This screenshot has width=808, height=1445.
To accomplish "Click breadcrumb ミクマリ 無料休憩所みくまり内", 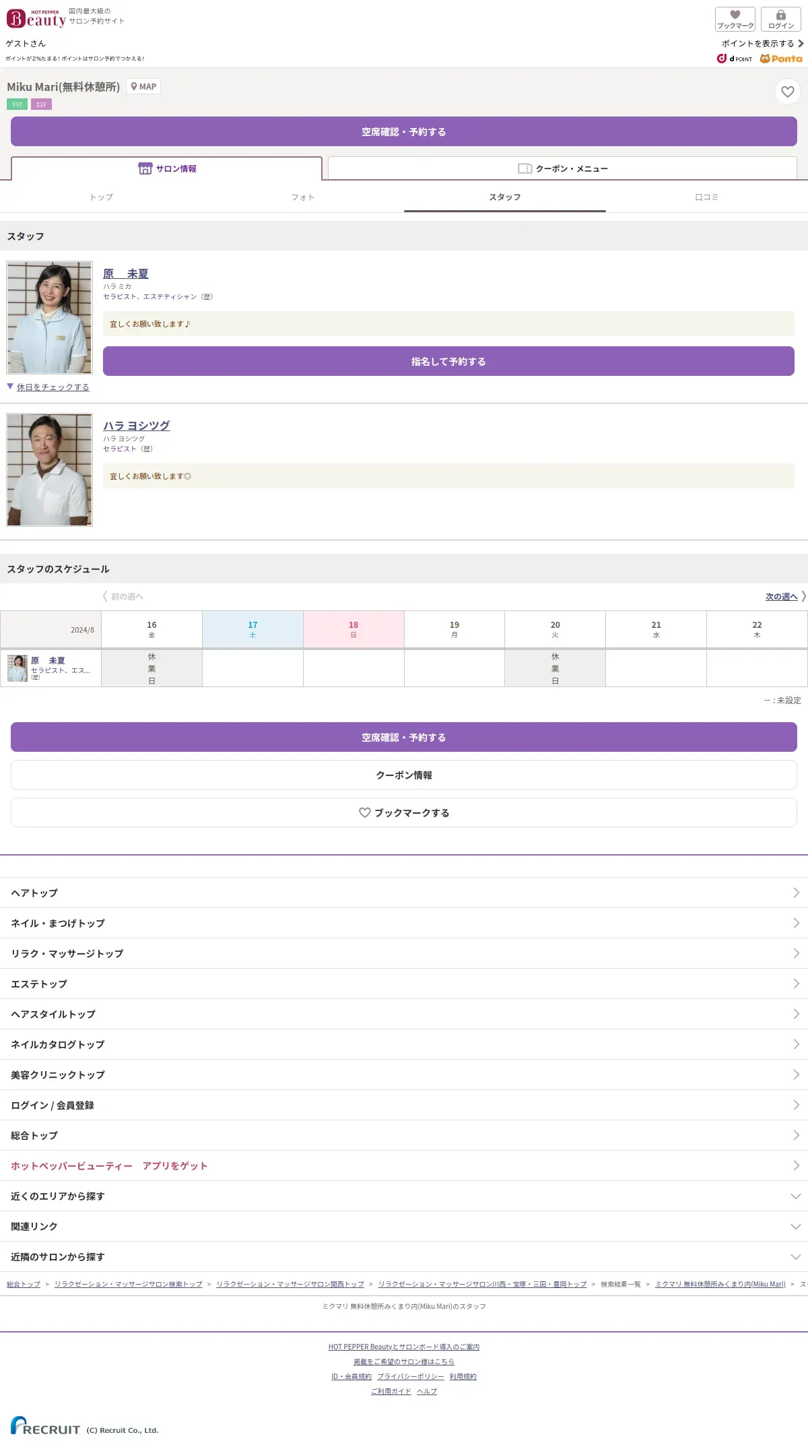I will [720, 1284].
